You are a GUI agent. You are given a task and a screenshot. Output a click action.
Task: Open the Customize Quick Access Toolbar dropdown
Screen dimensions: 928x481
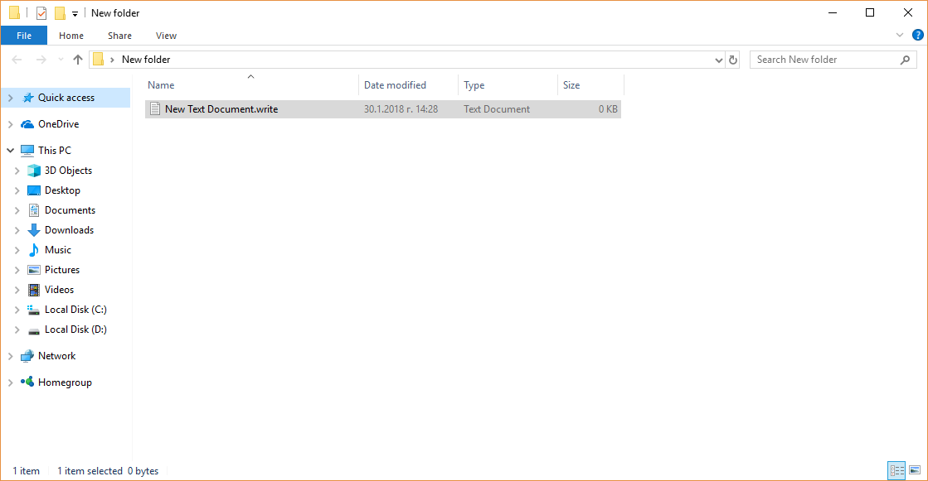pyautogui.click(x=75, y=14)
